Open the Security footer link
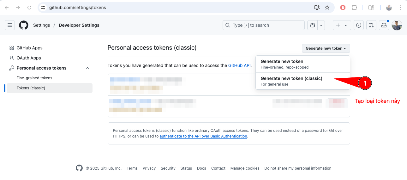Image resolution: width=407 pixels, height=180 pixels. (168, 168)
